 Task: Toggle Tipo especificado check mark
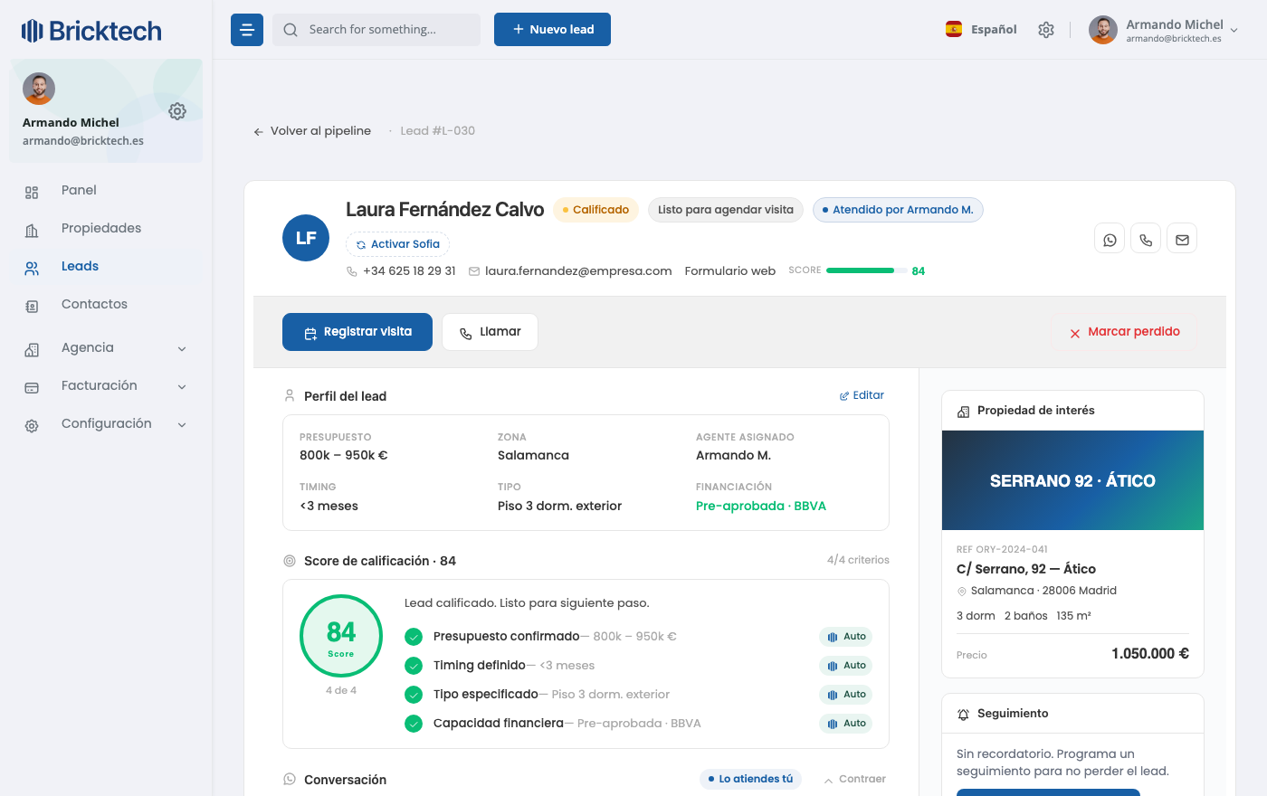[414, 695]
